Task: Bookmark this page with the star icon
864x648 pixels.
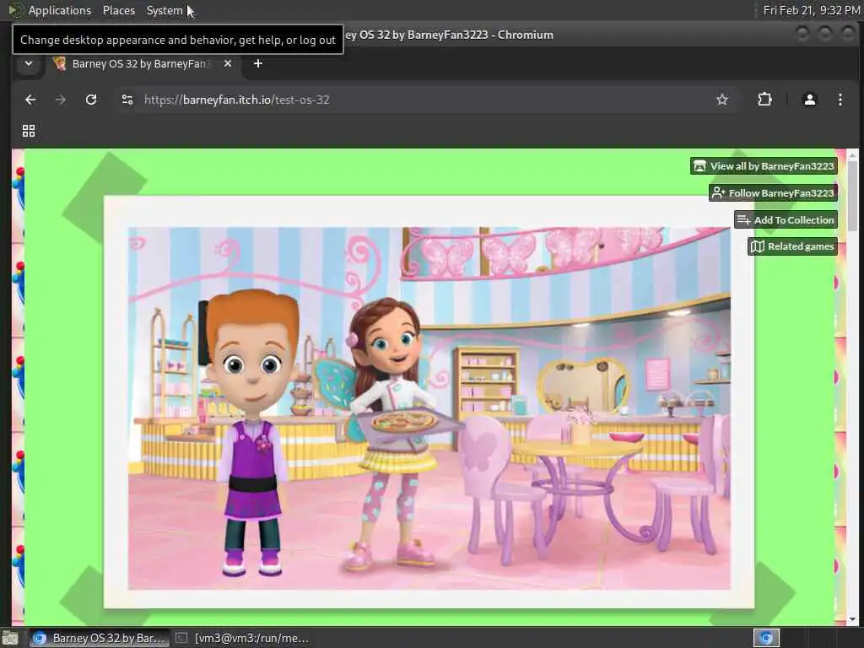Action: [722, 100]
